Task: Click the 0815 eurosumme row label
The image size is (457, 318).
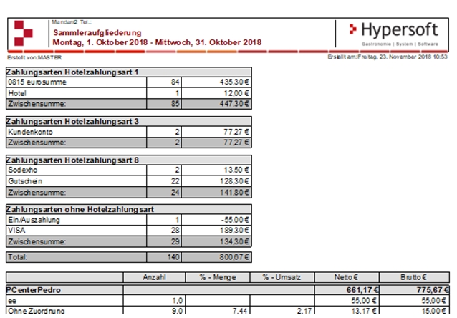Action: (x=38, y=82)
